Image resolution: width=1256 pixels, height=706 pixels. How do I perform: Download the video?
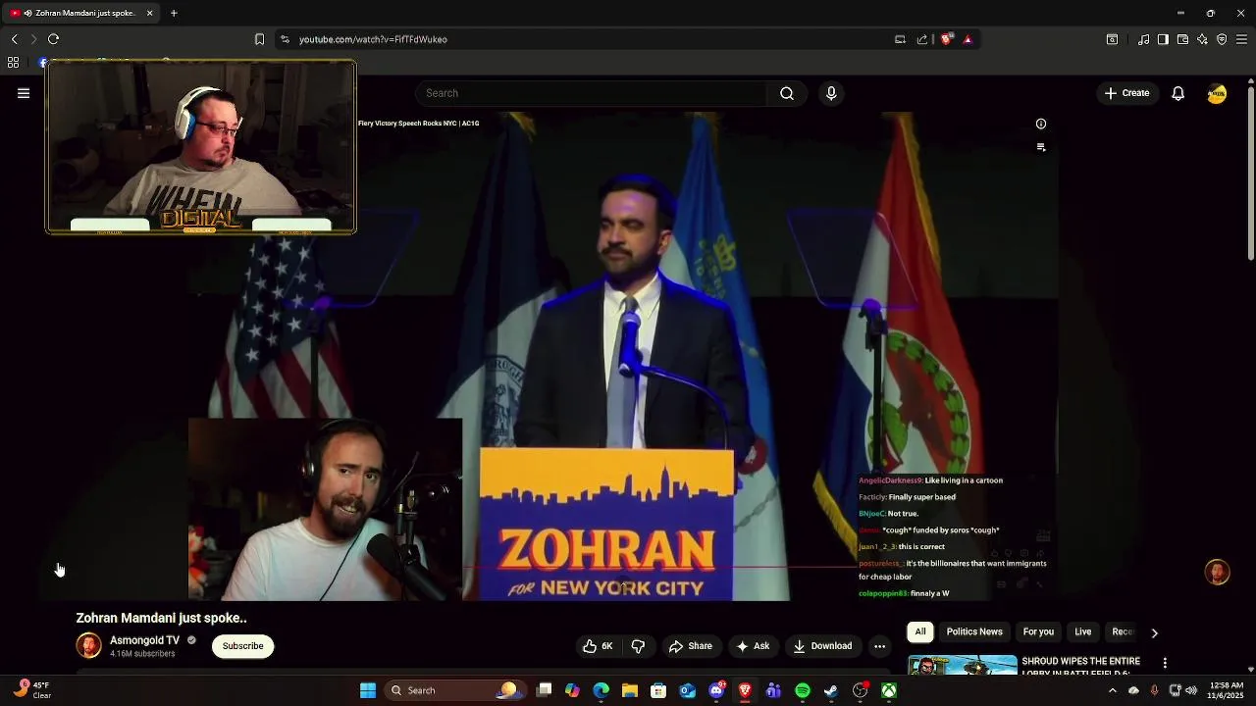[822, 646]
